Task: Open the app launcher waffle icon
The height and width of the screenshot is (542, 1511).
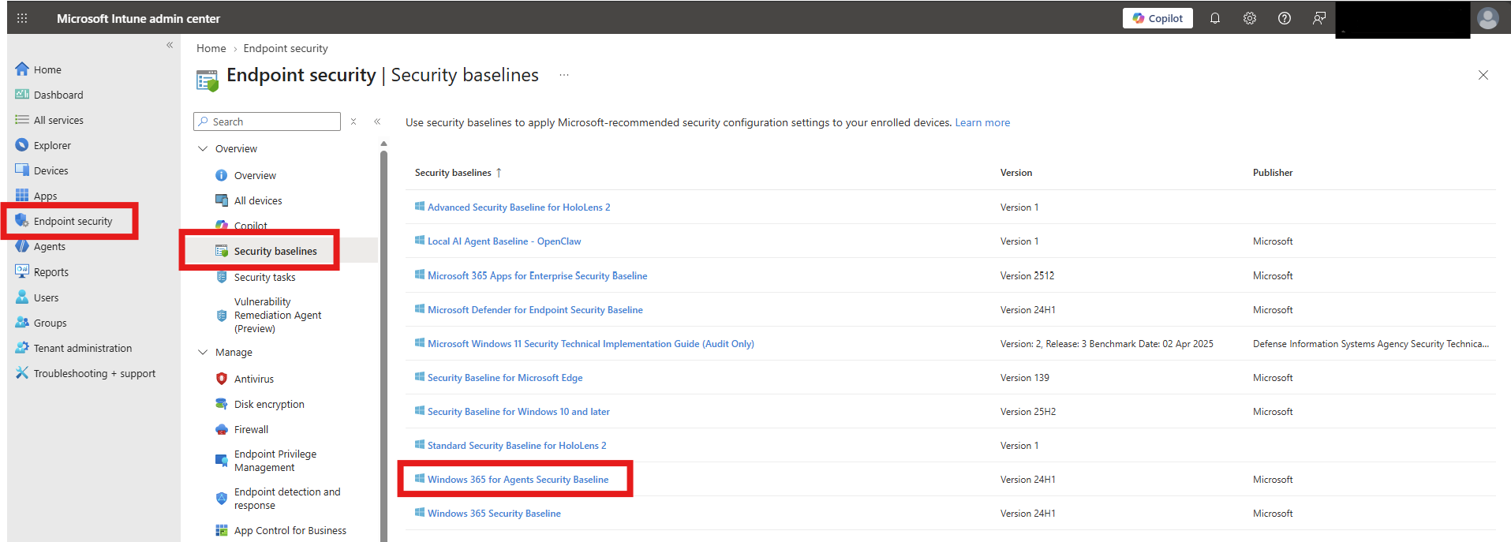Action: click(x=22, y=18)
